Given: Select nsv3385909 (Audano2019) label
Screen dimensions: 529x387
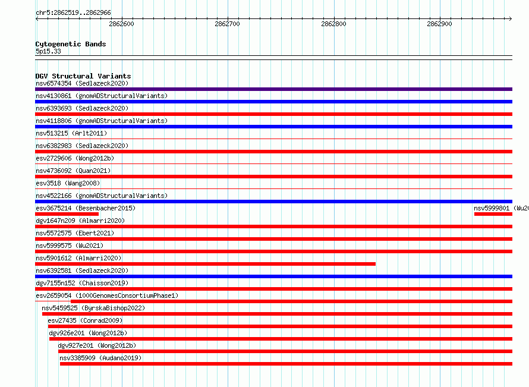Looking at the screenshot, I should 100,358.
